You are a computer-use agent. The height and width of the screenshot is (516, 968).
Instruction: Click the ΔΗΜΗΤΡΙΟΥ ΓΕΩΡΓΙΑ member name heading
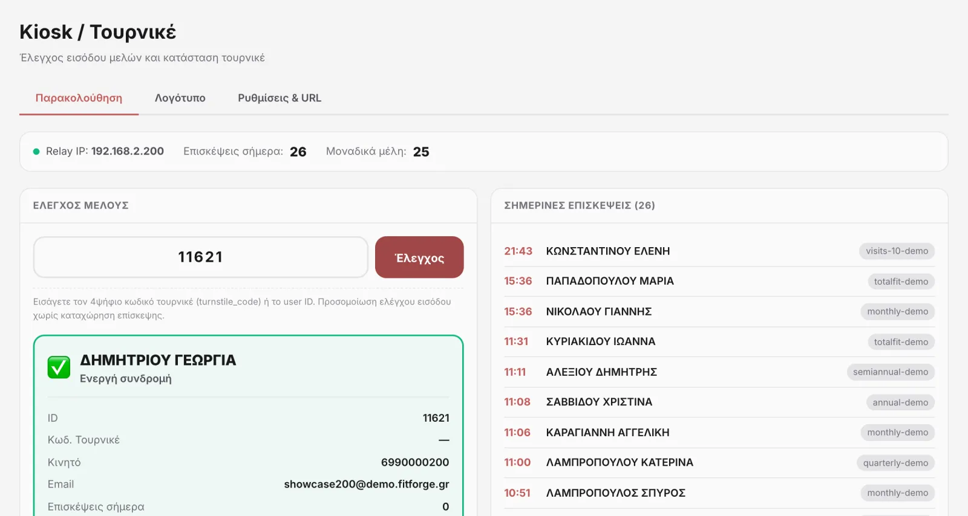click(x=158, y=360)
